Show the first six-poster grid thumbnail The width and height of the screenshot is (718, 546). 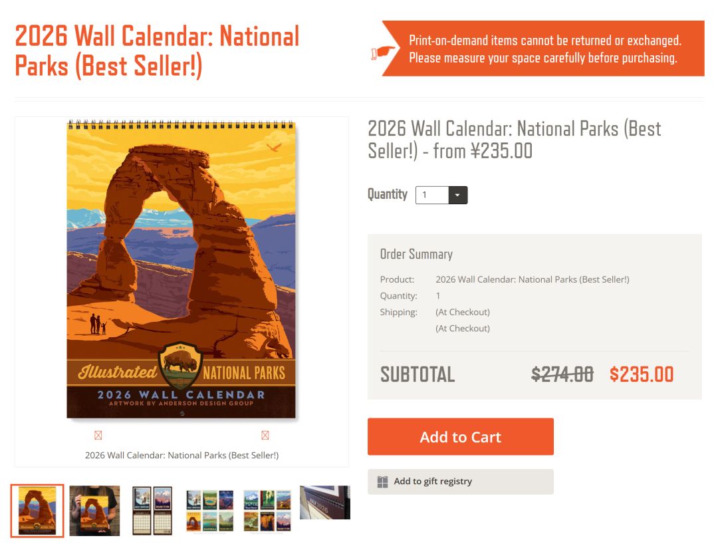tap(209, 511)
